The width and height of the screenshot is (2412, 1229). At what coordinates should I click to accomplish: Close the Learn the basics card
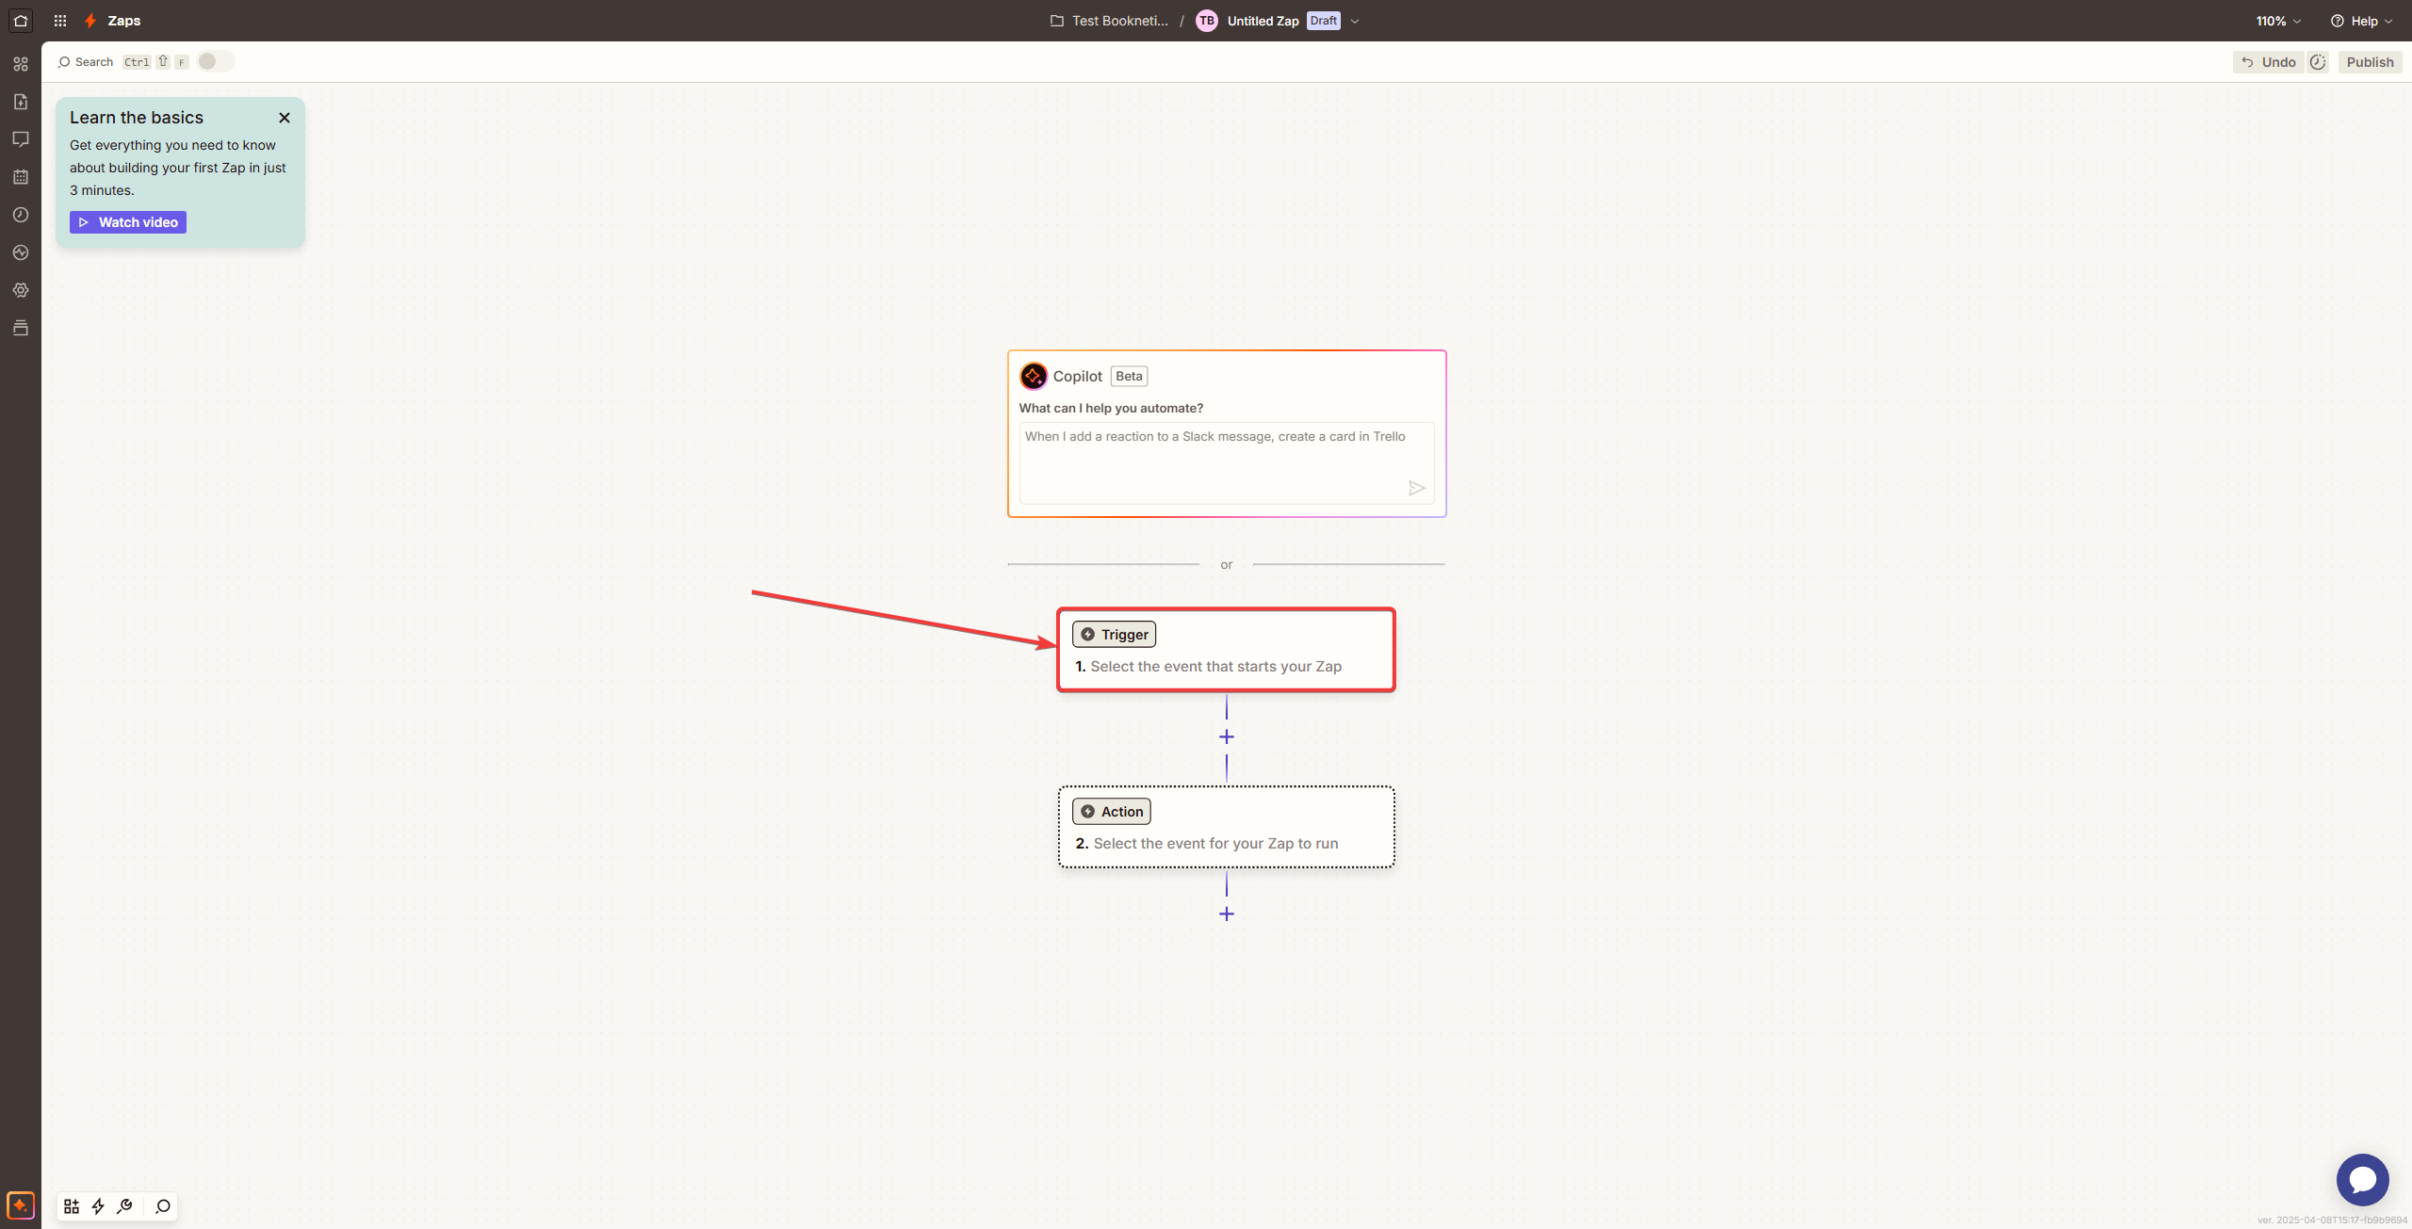click(x=285, y=118)
